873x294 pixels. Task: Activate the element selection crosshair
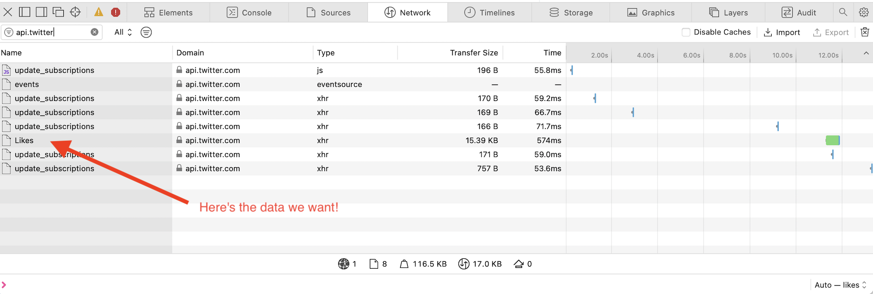pyautogui.click(x=75, y=12)
